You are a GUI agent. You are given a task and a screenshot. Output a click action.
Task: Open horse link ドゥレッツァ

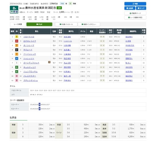coord(29,58)
